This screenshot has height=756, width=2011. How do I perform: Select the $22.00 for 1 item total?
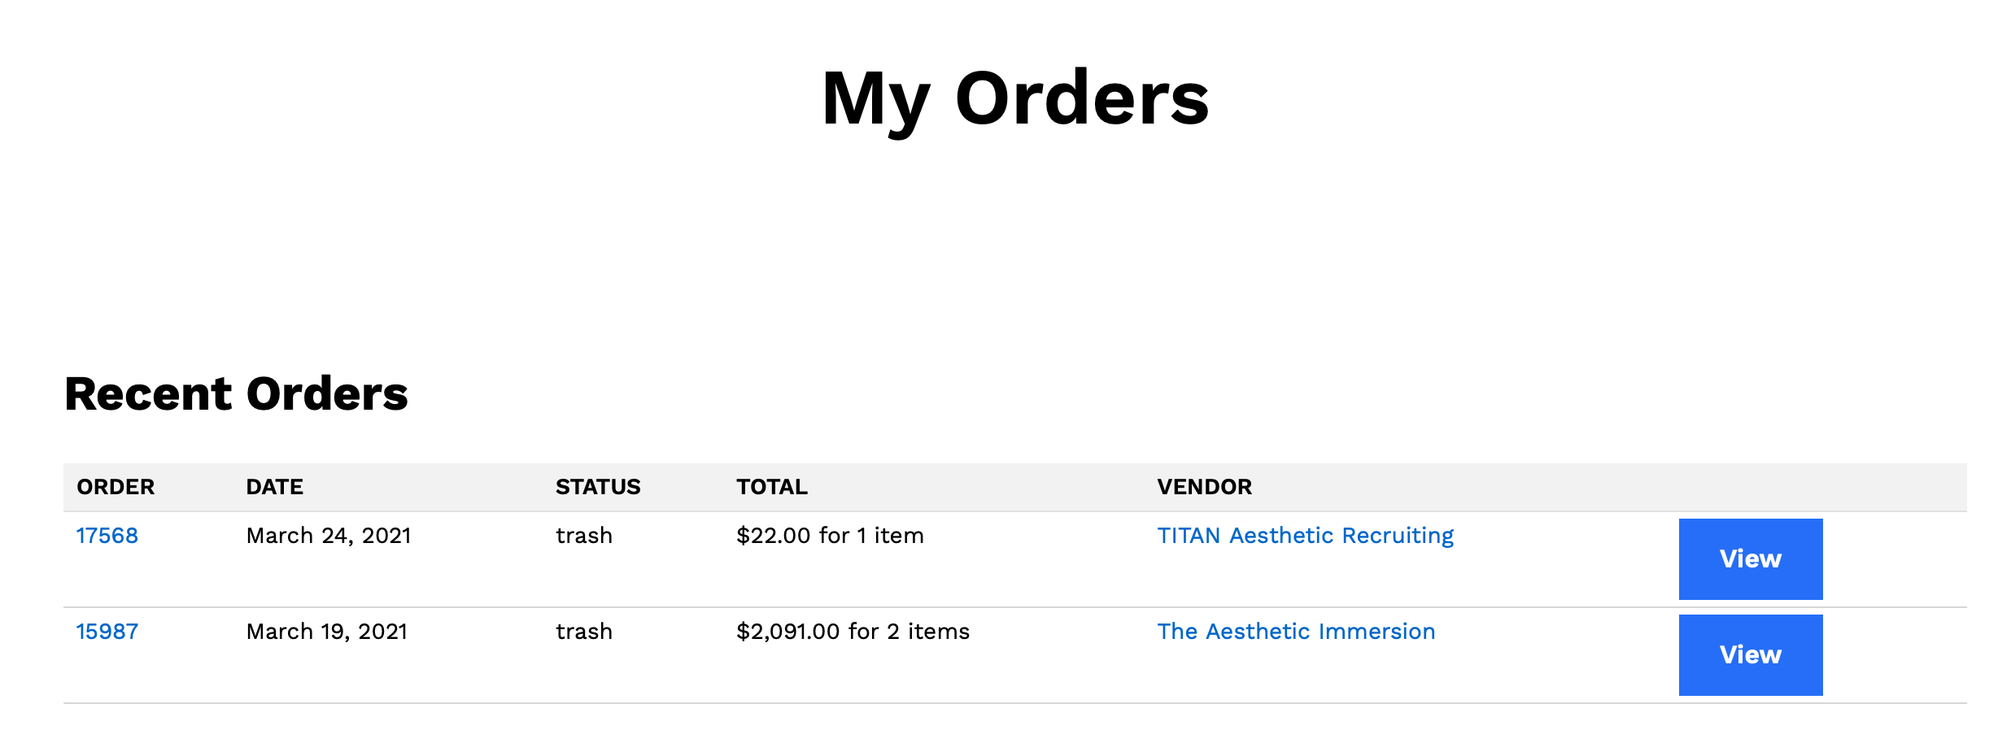[x=830, y=536]
